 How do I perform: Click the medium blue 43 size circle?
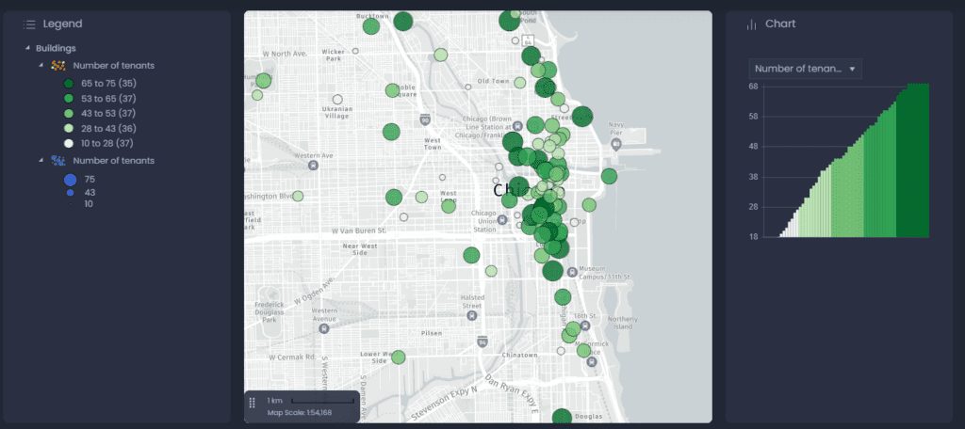tap(70, 192)
